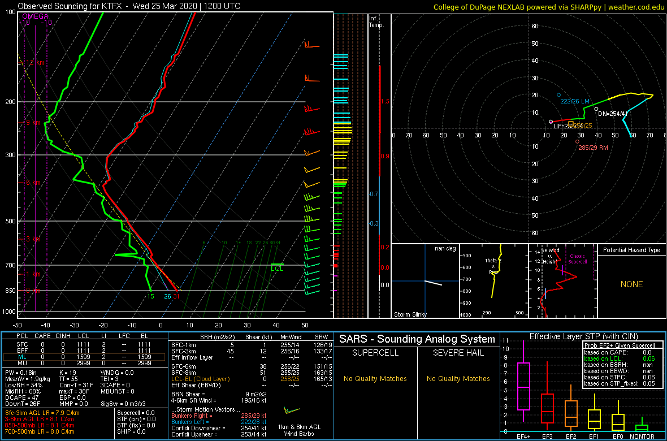Click the 'SFC-1km' helicity row label
Image resolution: width=667 pixels, height=441 pixels.
pos(184,345)
